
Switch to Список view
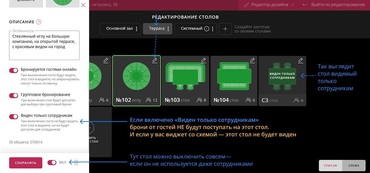point(330,165)
